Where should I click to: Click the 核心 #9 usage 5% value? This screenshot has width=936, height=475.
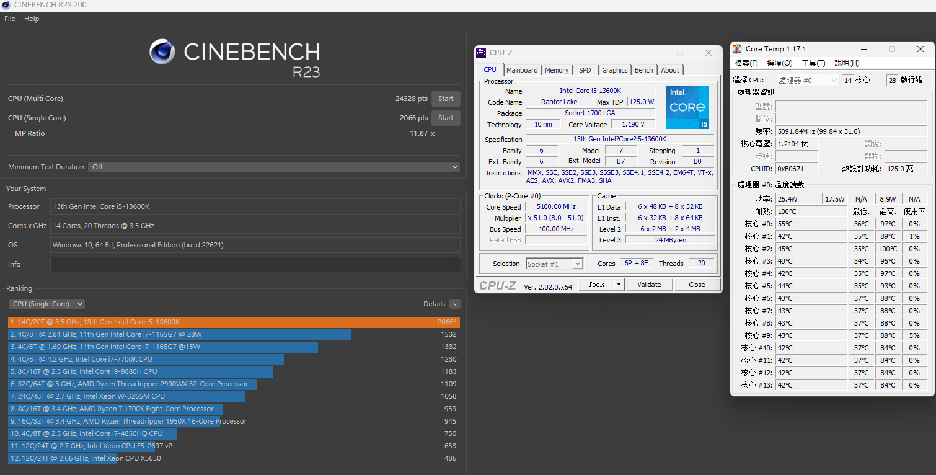(914, 335)
